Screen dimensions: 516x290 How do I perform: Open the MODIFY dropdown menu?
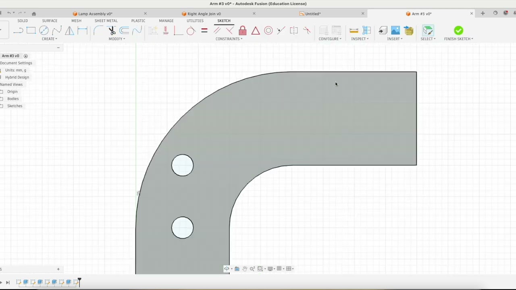tap(117, 39)
